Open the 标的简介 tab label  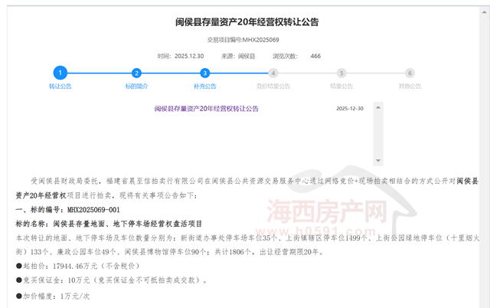136,87
